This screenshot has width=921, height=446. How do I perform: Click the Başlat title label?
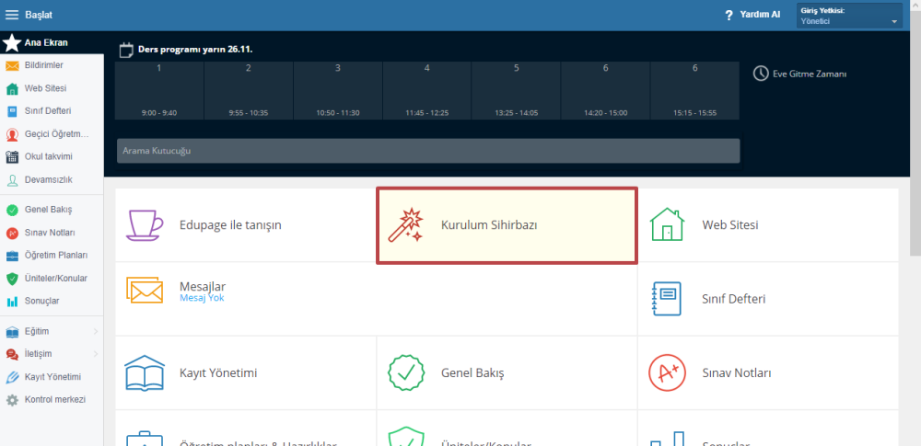coord(39,15)
